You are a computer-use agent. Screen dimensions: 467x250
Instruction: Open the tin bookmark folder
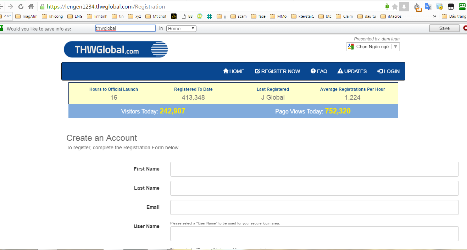click(118, 16)
